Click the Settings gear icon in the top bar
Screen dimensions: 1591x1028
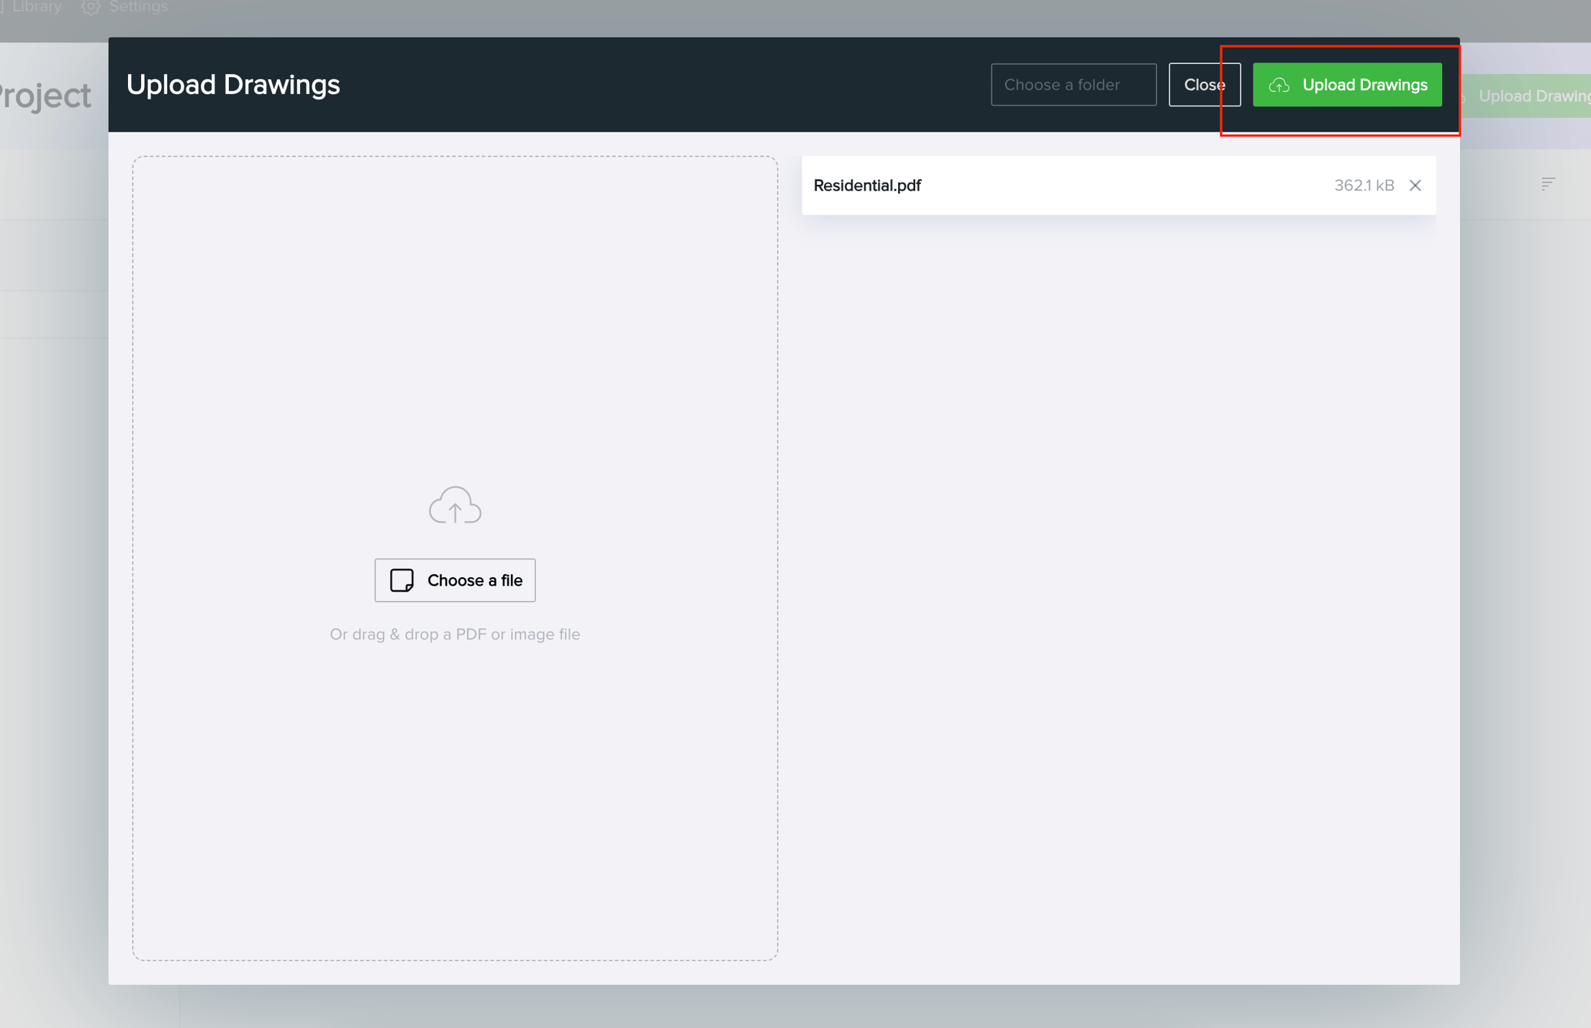point(90,7)
